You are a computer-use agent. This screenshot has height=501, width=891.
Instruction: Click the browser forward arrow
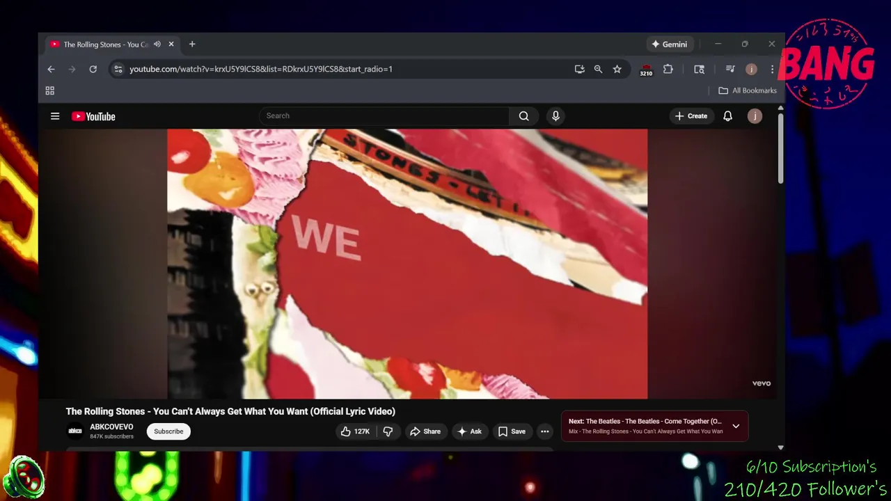coord(72,69)
